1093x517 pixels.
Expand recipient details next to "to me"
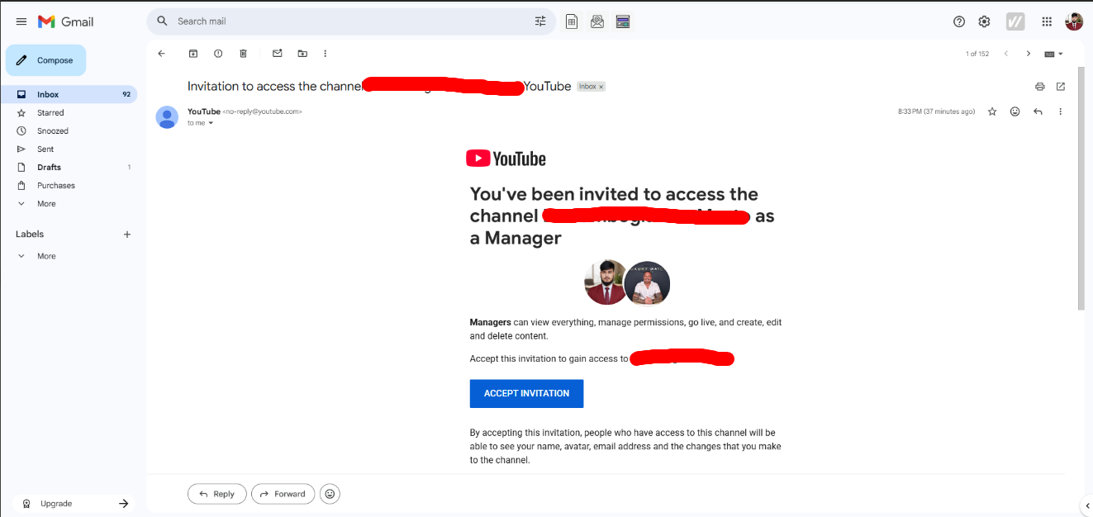tap(211, 123)
